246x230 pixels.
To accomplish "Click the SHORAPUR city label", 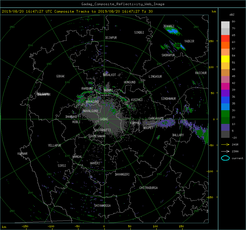I will [x=168, y=55].
